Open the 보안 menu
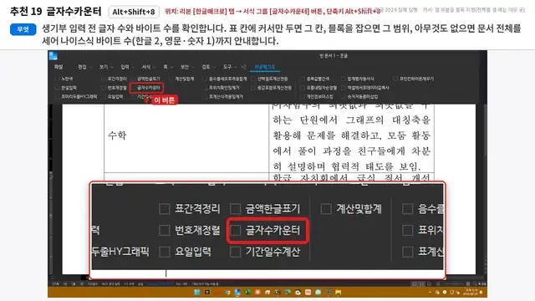Viewport: 535px width, 301px height. pos(185,67)
